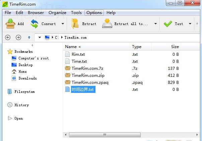Open the Edit menu
The height and width of the screenshot is (141, 202).
(19, 13)
